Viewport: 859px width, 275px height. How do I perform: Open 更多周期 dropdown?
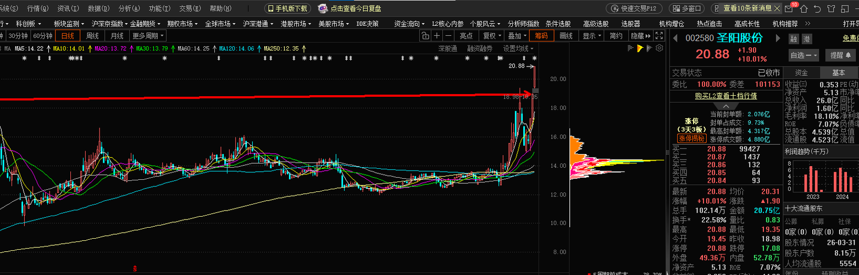click(x=148, y=36)
